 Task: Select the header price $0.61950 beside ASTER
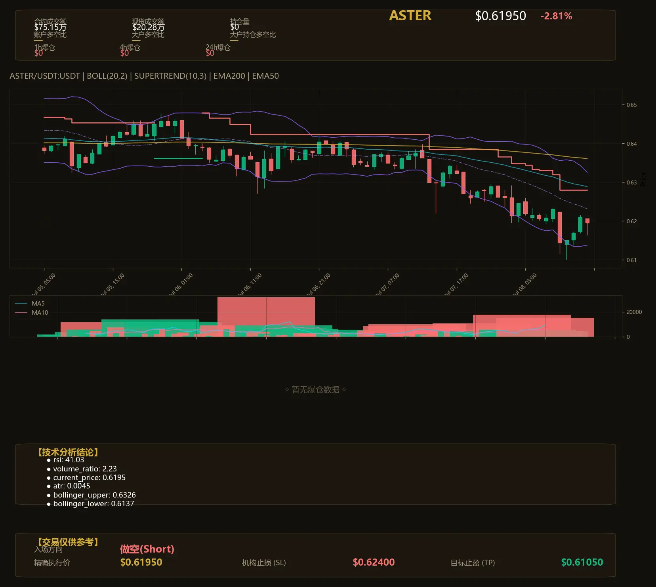pyautogui.click(x=500, y=16)
